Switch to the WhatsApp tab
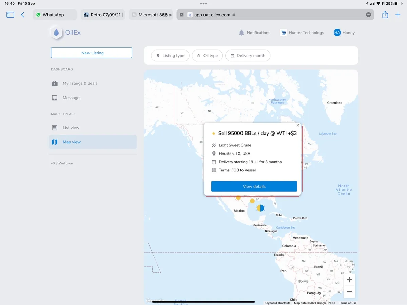Image resolution: width=407 pixels, height=305 pixels. [55, 15]
